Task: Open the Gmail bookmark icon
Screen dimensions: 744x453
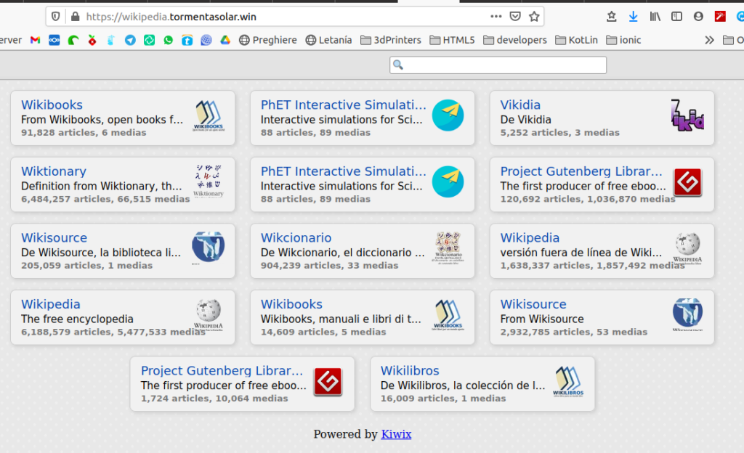Action: pos(35,40)
